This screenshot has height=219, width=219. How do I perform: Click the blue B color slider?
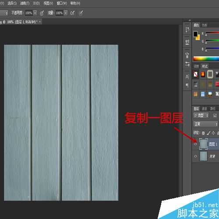pyautogui.click(x=212, y=49)
